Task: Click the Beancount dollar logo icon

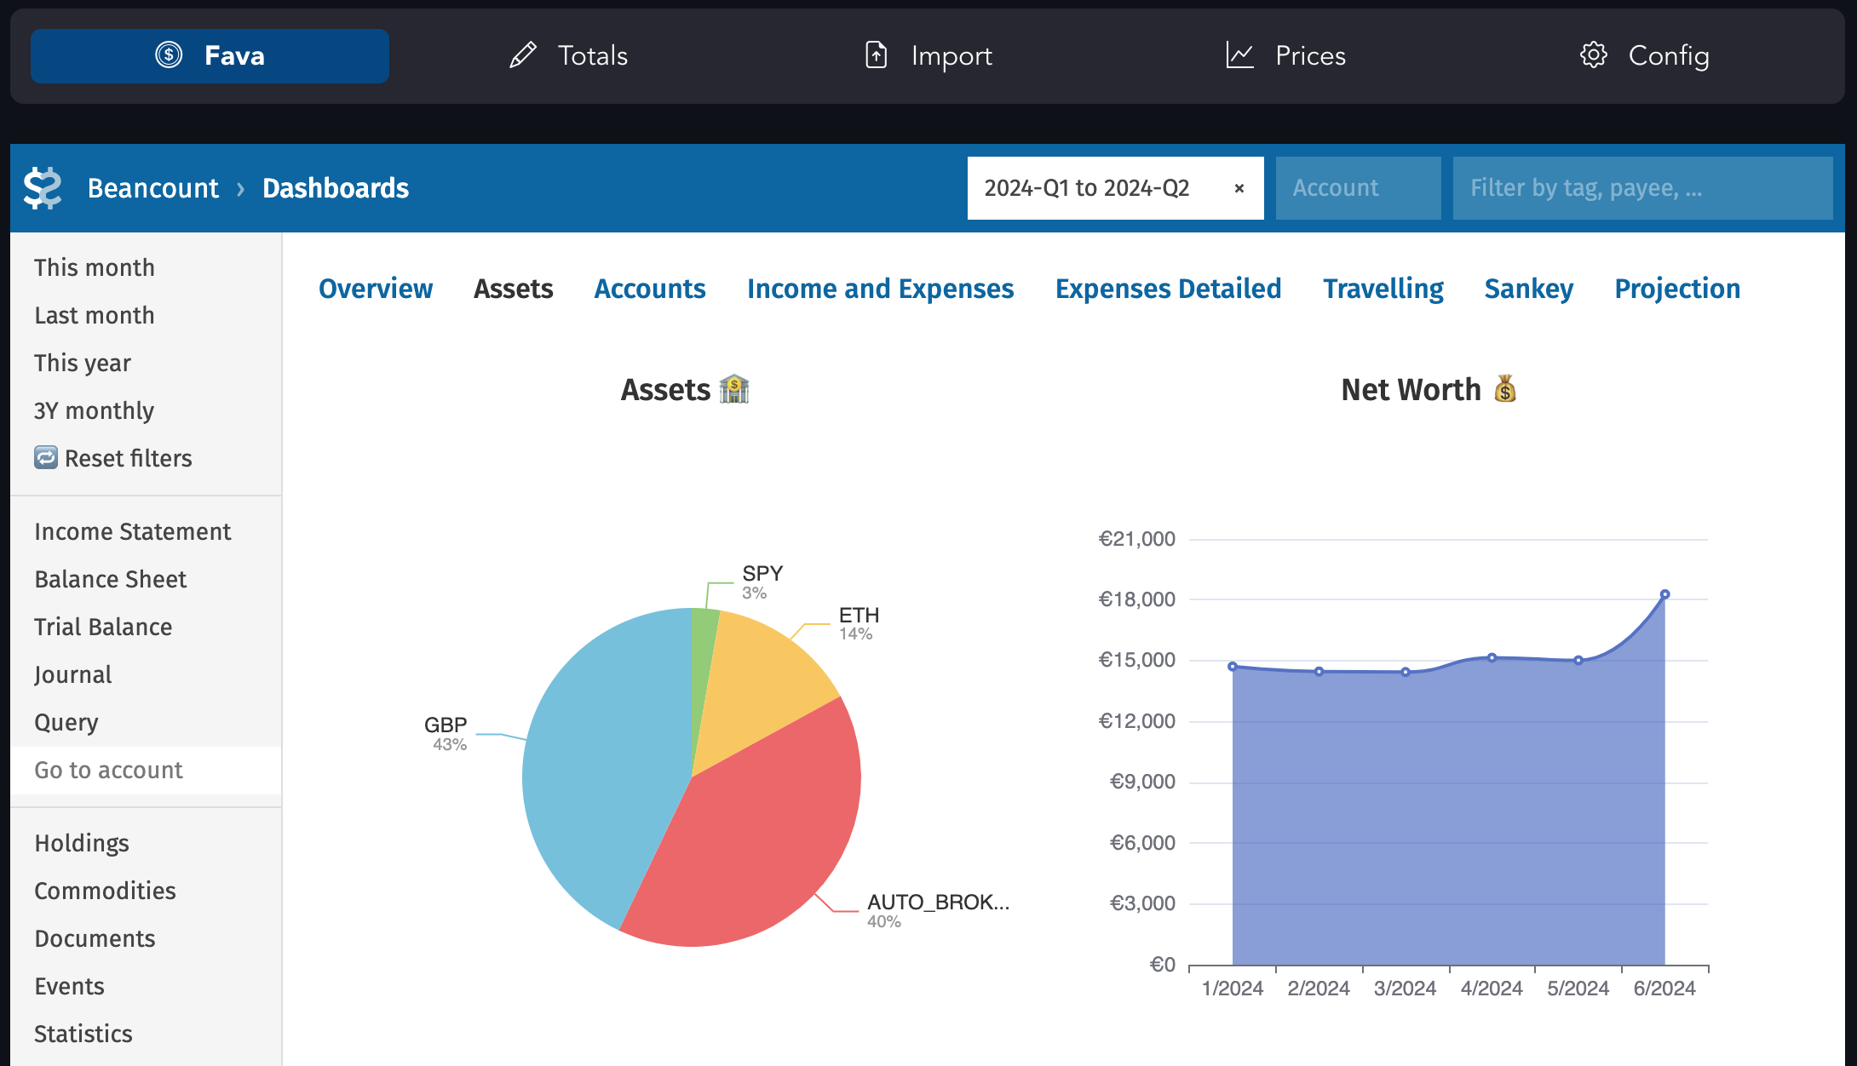Action: coord(43,188)
